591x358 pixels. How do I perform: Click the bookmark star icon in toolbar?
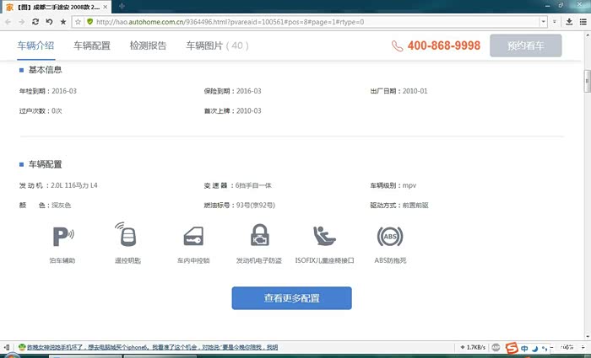pos(63,21)
